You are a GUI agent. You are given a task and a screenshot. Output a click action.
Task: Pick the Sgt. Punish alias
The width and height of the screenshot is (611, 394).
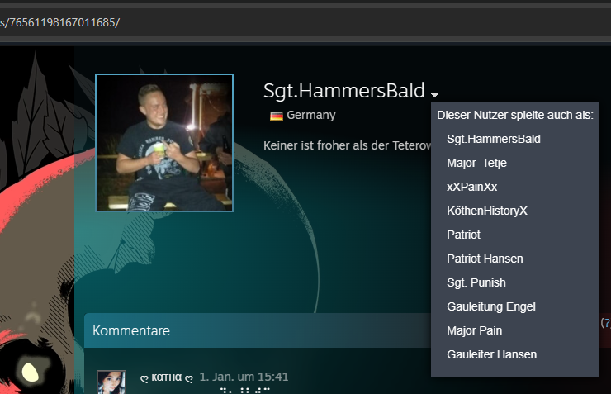click(x=476, y=283)
